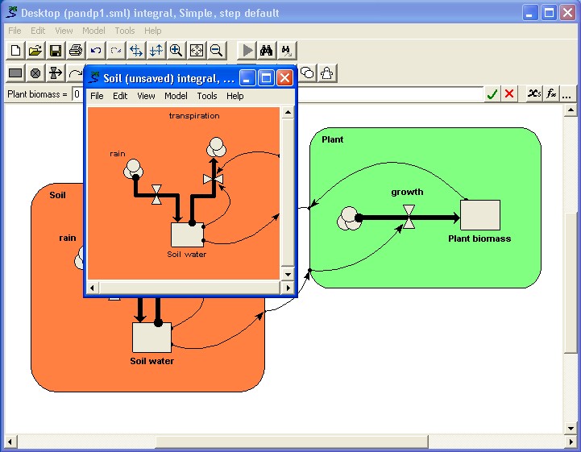Image resolution: width=581 pixels, height=452 pixels.
Task: Minimize the Soil submodel window
Action: pos(247,78)
